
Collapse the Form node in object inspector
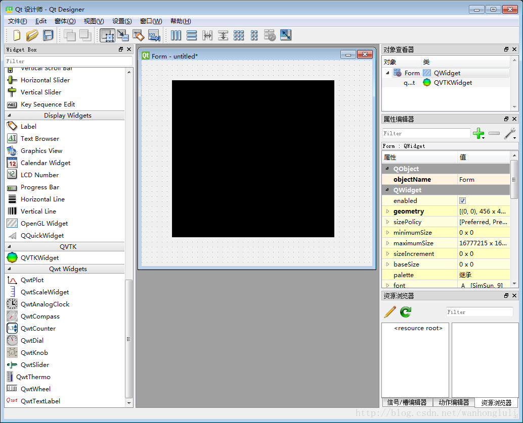388,73
